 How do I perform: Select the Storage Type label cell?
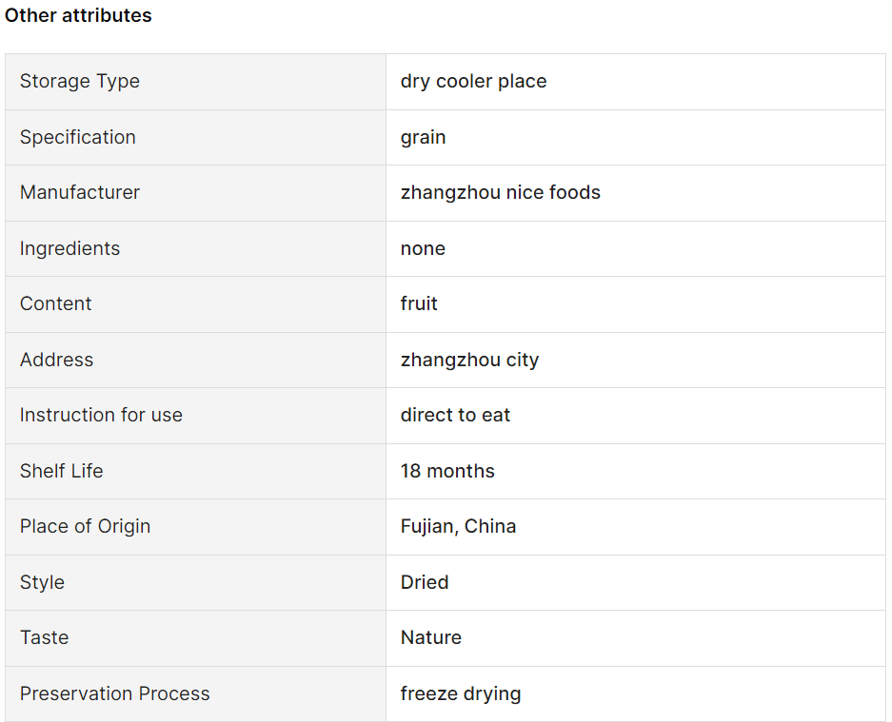click(196, 82)
